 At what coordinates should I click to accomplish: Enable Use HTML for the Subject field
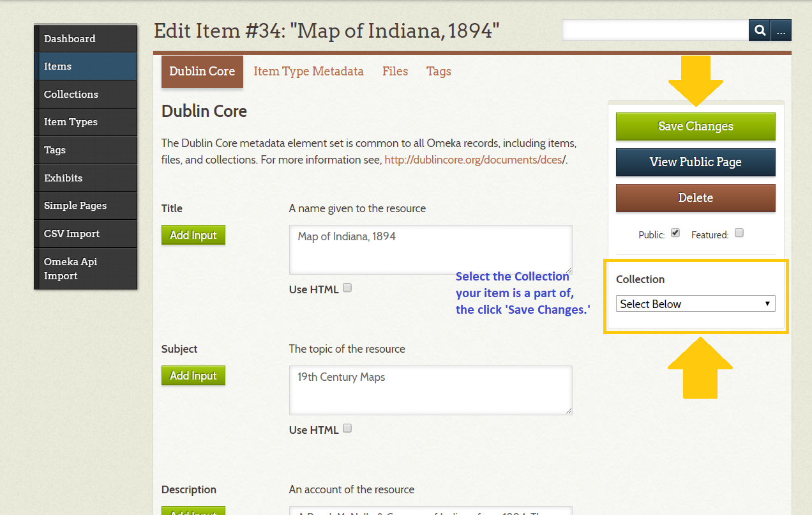click(347, 429)
